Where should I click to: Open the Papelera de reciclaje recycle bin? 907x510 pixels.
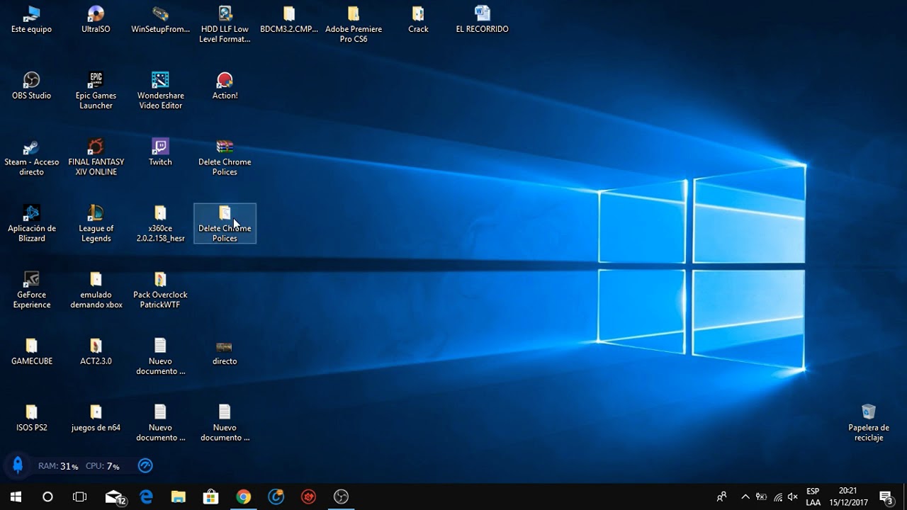(869, 423)
